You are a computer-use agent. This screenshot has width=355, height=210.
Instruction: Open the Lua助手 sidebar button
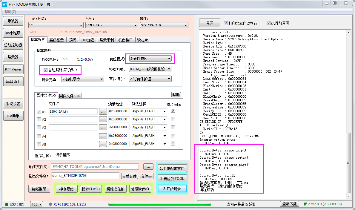13,116
